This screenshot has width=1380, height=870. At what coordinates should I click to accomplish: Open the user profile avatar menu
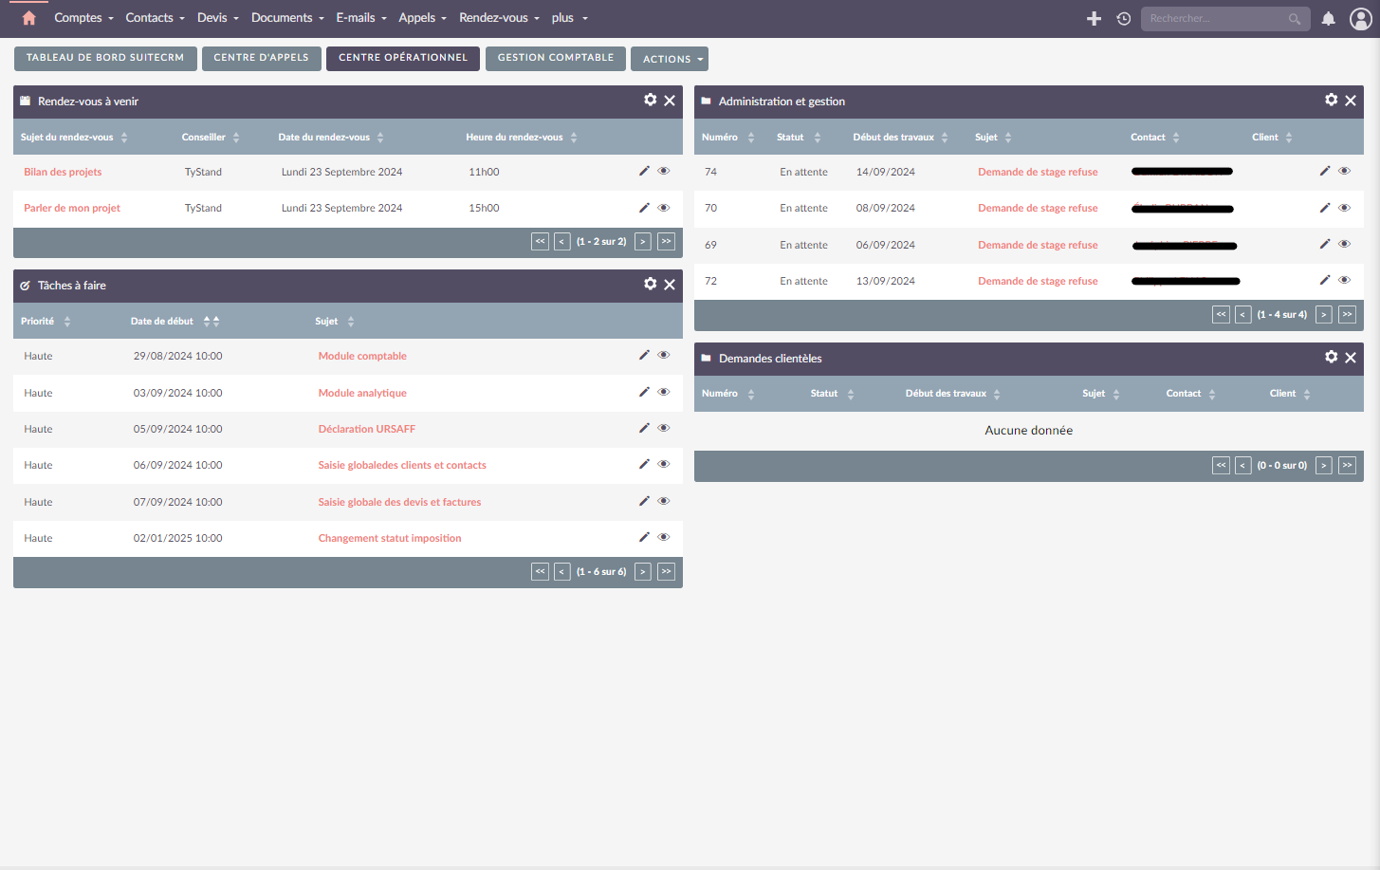[x=1360, y=19]
